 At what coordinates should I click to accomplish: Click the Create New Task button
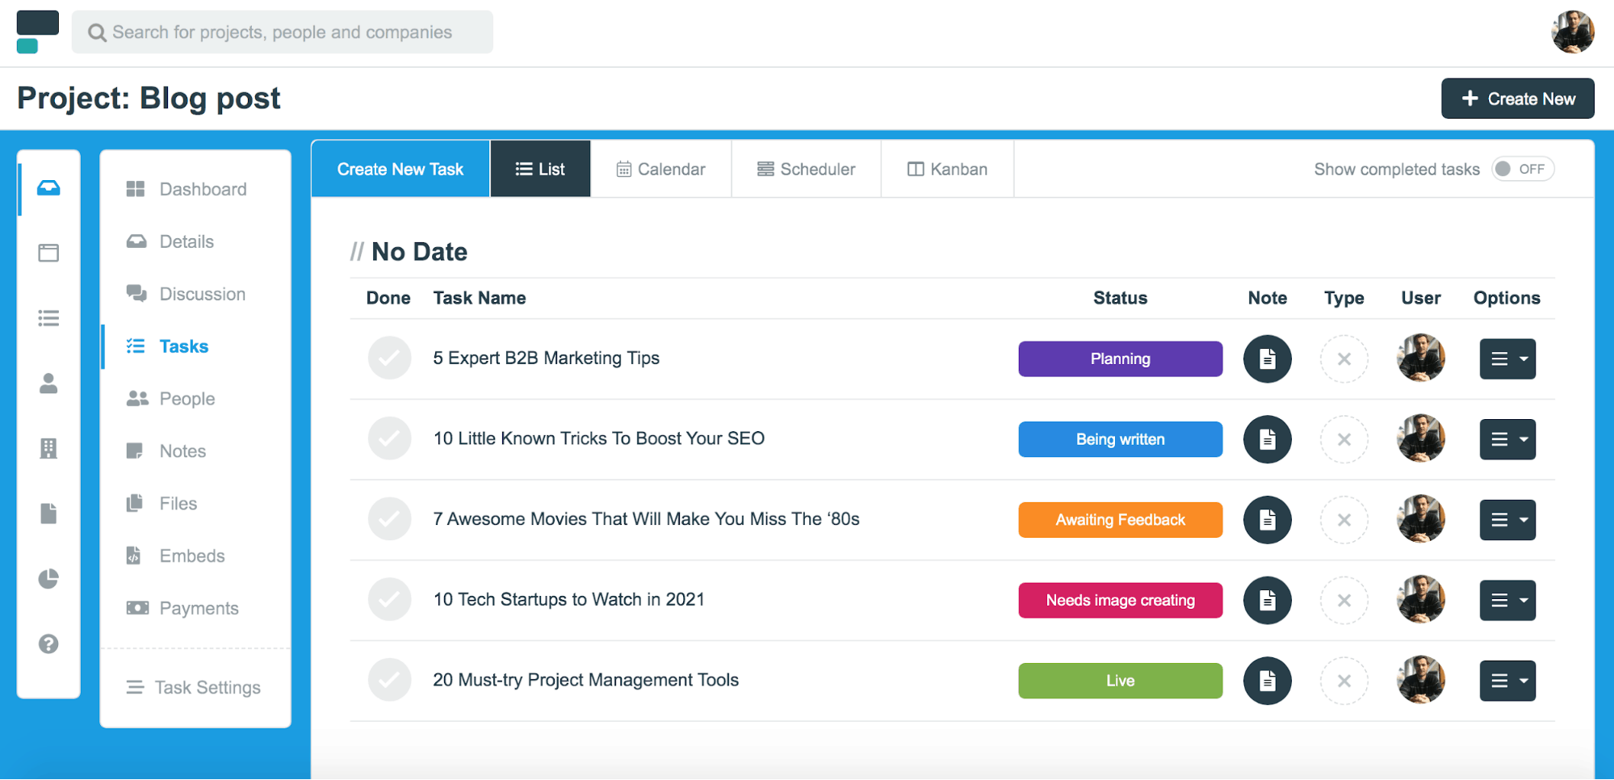(x=400, y=169)
